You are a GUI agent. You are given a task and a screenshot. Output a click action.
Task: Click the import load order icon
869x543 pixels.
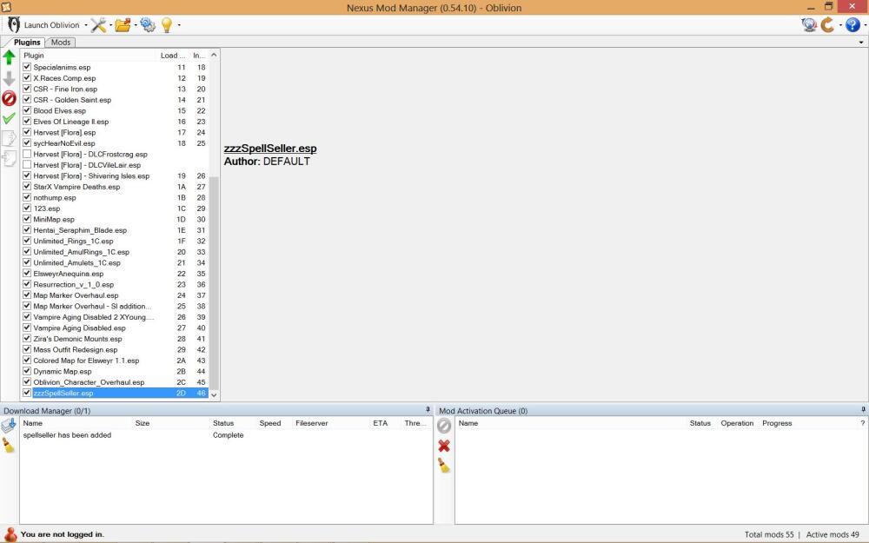9,158
